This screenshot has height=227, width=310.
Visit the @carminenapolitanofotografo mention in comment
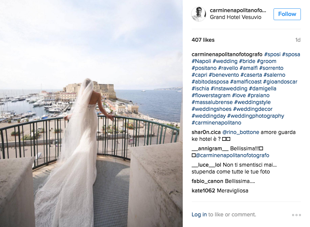tap(232, 156)
